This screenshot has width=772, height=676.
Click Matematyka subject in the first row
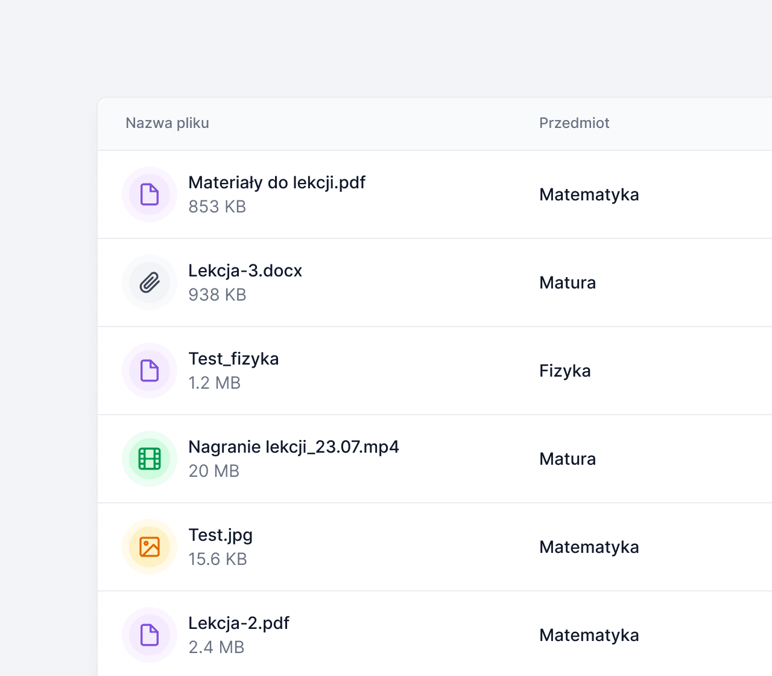[x=589, y=194]
